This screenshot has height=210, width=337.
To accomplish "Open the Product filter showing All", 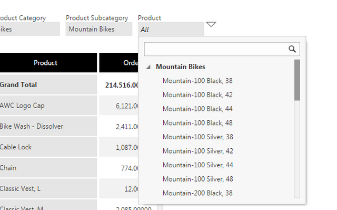I will [x=171, y=29].
